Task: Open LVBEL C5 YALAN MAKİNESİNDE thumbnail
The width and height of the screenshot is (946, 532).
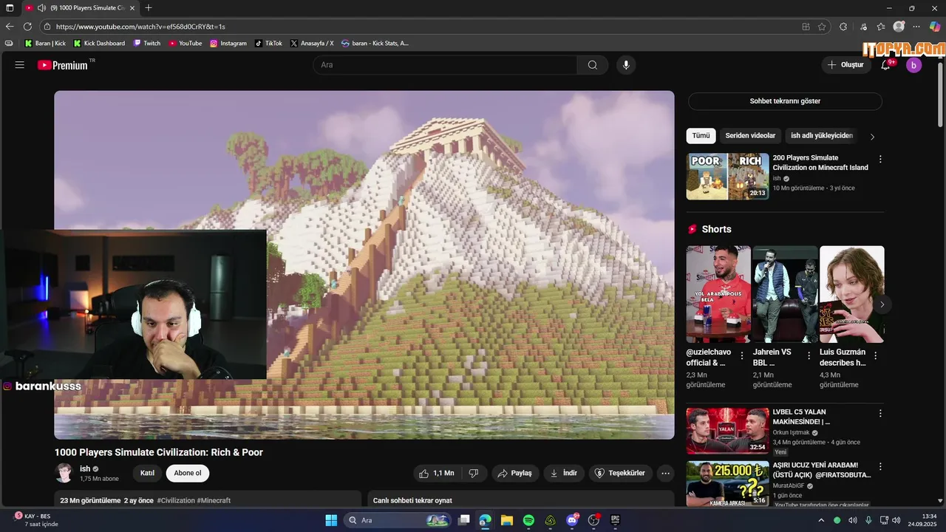Action: [x=728, y=431]
